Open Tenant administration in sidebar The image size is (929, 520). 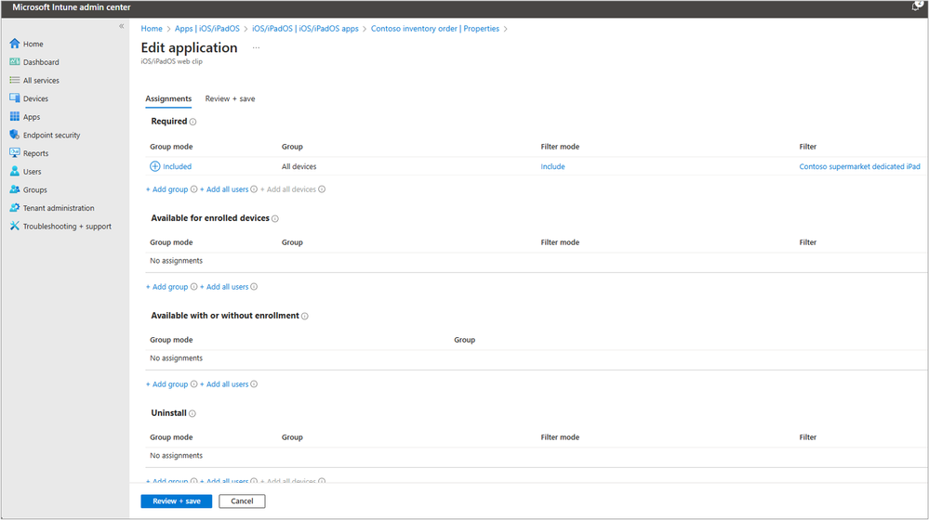coord(59,208)
